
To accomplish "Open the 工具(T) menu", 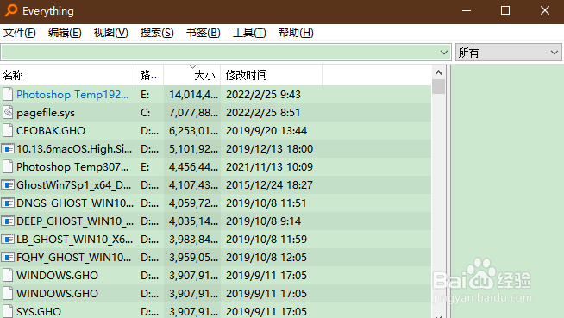I will 249,33.
